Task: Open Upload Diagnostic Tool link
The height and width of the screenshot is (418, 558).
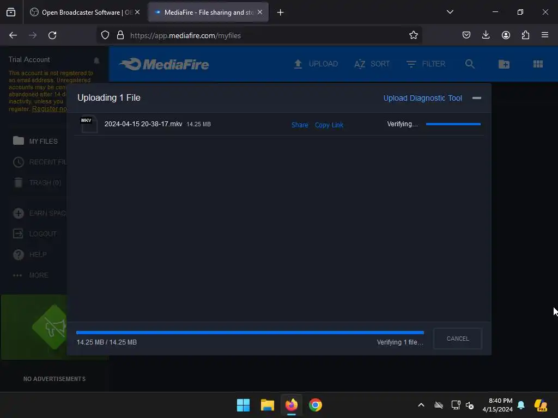Action: 422,98
